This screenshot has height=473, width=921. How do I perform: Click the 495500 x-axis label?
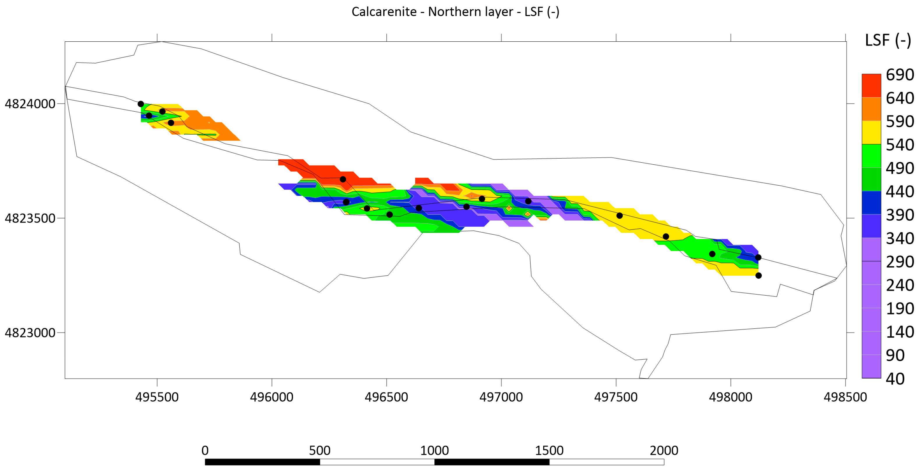pos(156,397)
